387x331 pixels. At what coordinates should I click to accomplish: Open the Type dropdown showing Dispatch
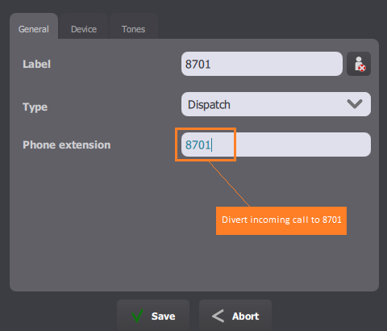tap(276, 104)
